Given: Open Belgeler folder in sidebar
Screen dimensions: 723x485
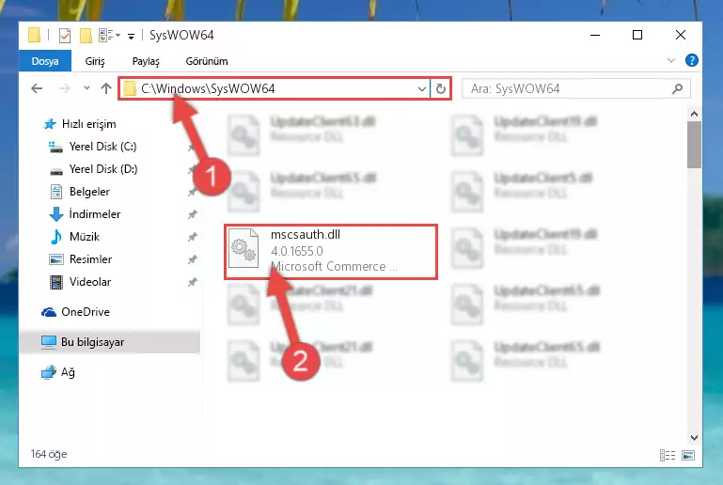Looking at the screenshot, I should [89, 192].
